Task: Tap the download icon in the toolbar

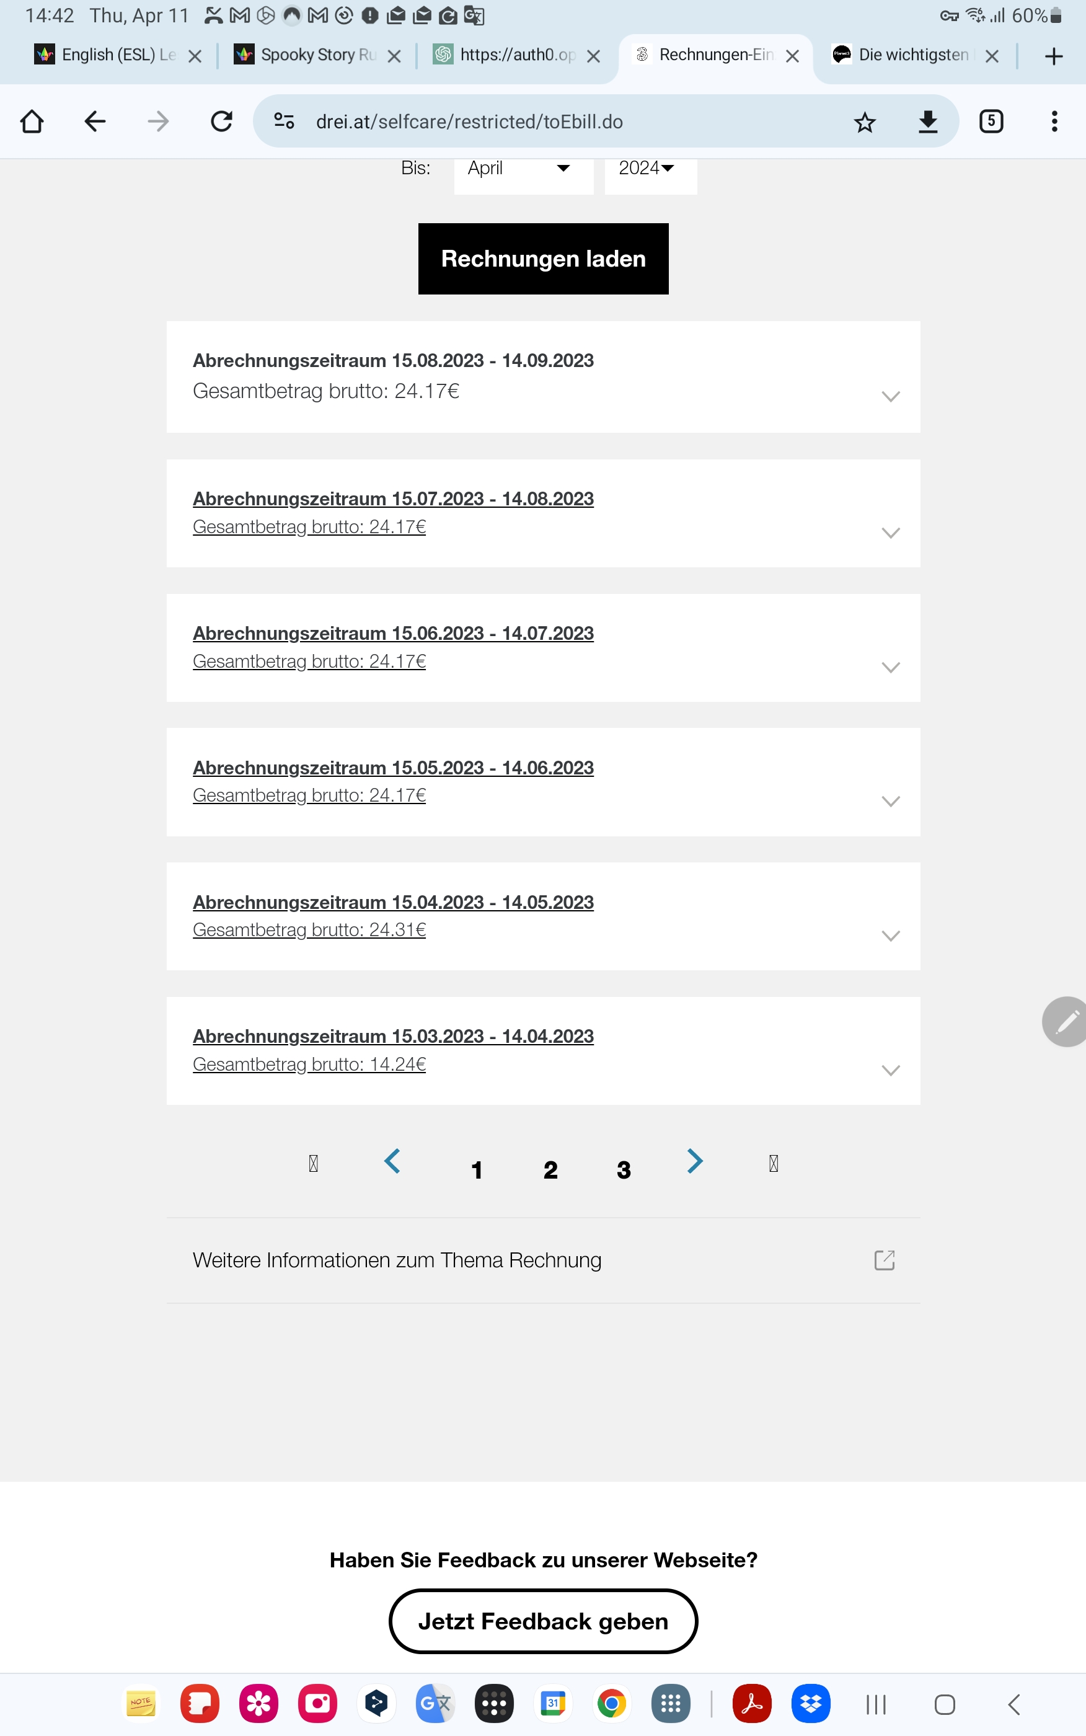Action: (927, 122)
